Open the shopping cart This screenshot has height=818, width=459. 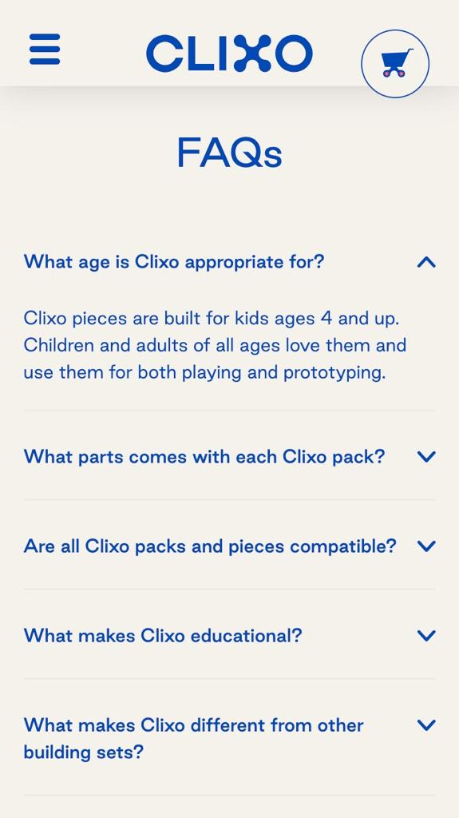[x=396, y=63]
